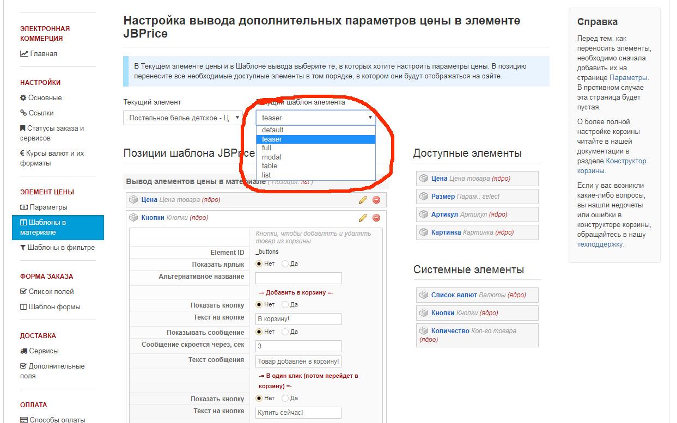Pick modal from the template dropdown list

[271, 157]
